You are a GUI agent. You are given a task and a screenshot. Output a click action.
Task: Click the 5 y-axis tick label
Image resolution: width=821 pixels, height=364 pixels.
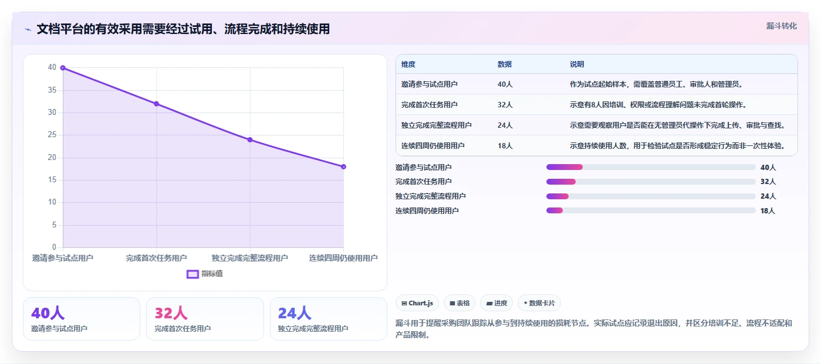tap(55, 225)
